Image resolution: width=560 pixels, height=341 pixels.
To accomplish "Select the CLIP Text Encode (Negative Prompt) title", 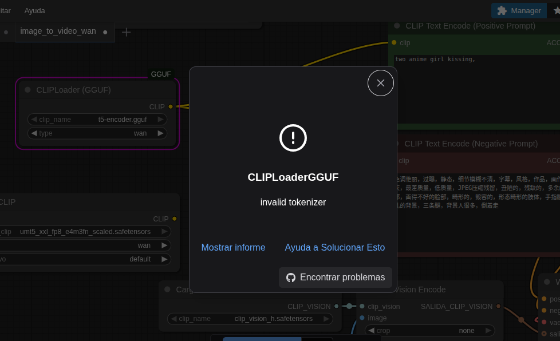I will 471,144.
